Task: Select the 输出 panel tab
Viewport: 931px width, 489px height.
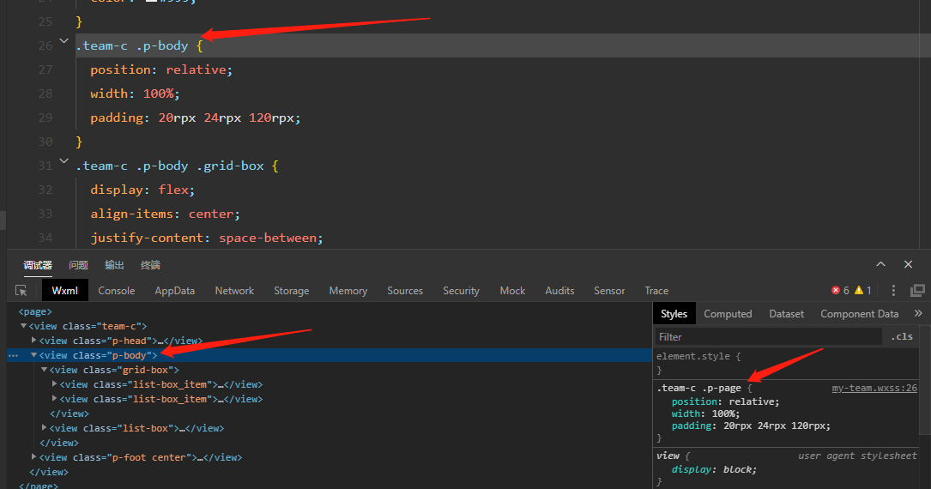Action: pyautogui.click(x=115, y=265)
